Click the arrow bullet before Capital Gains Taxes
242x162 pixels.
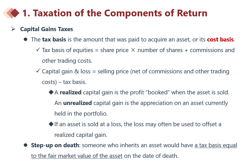pos(13,29)
